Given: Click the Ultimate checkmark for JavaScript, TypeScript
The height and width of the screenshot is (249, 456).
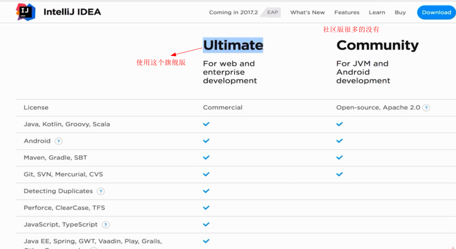Looking at the screenshot, I should coord(206,224).
